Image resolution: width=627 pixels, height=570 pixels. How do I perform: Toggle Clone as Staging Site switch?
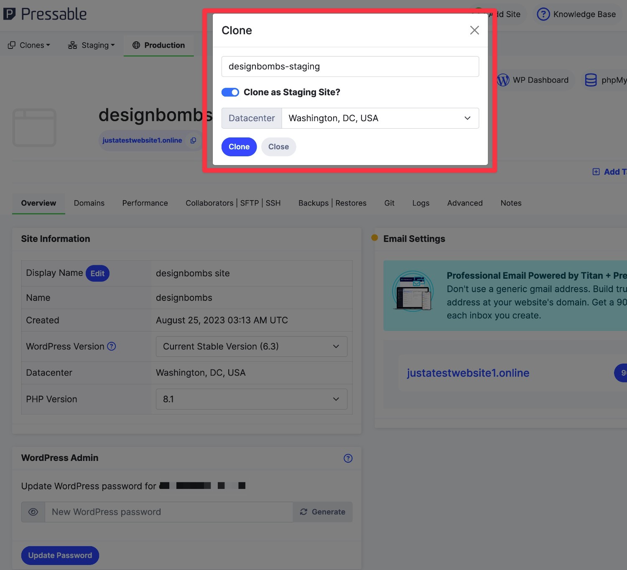[230, 92]
